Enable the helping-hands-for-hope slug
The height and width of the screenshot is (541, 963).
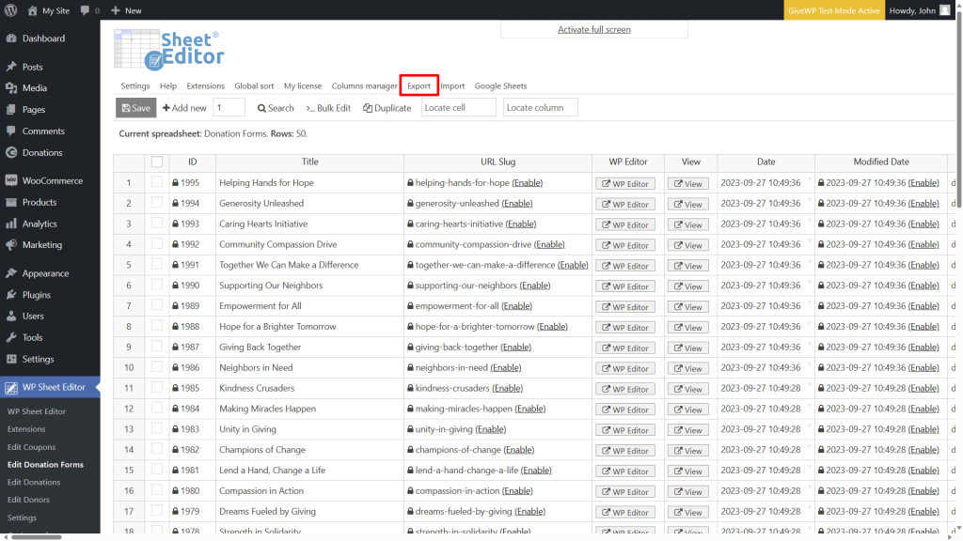point(527,182)
